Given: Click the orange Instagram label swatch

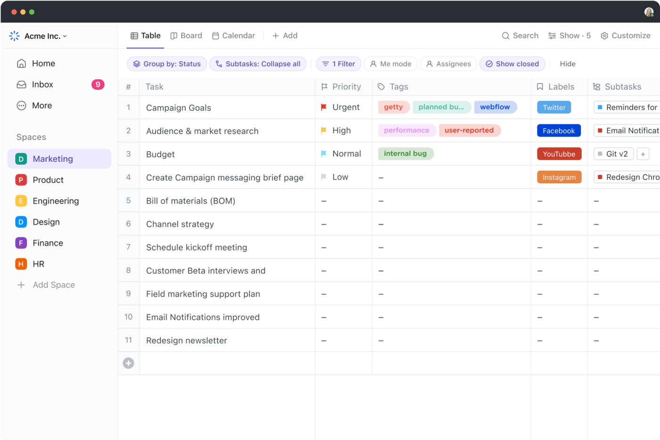Looking at the screenshot, I should pyautogui.click(x=559, y=178).
